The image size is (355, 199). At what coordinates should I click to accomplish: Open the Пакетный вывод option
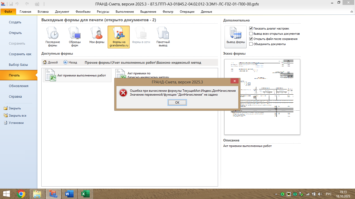click(163, 37)
